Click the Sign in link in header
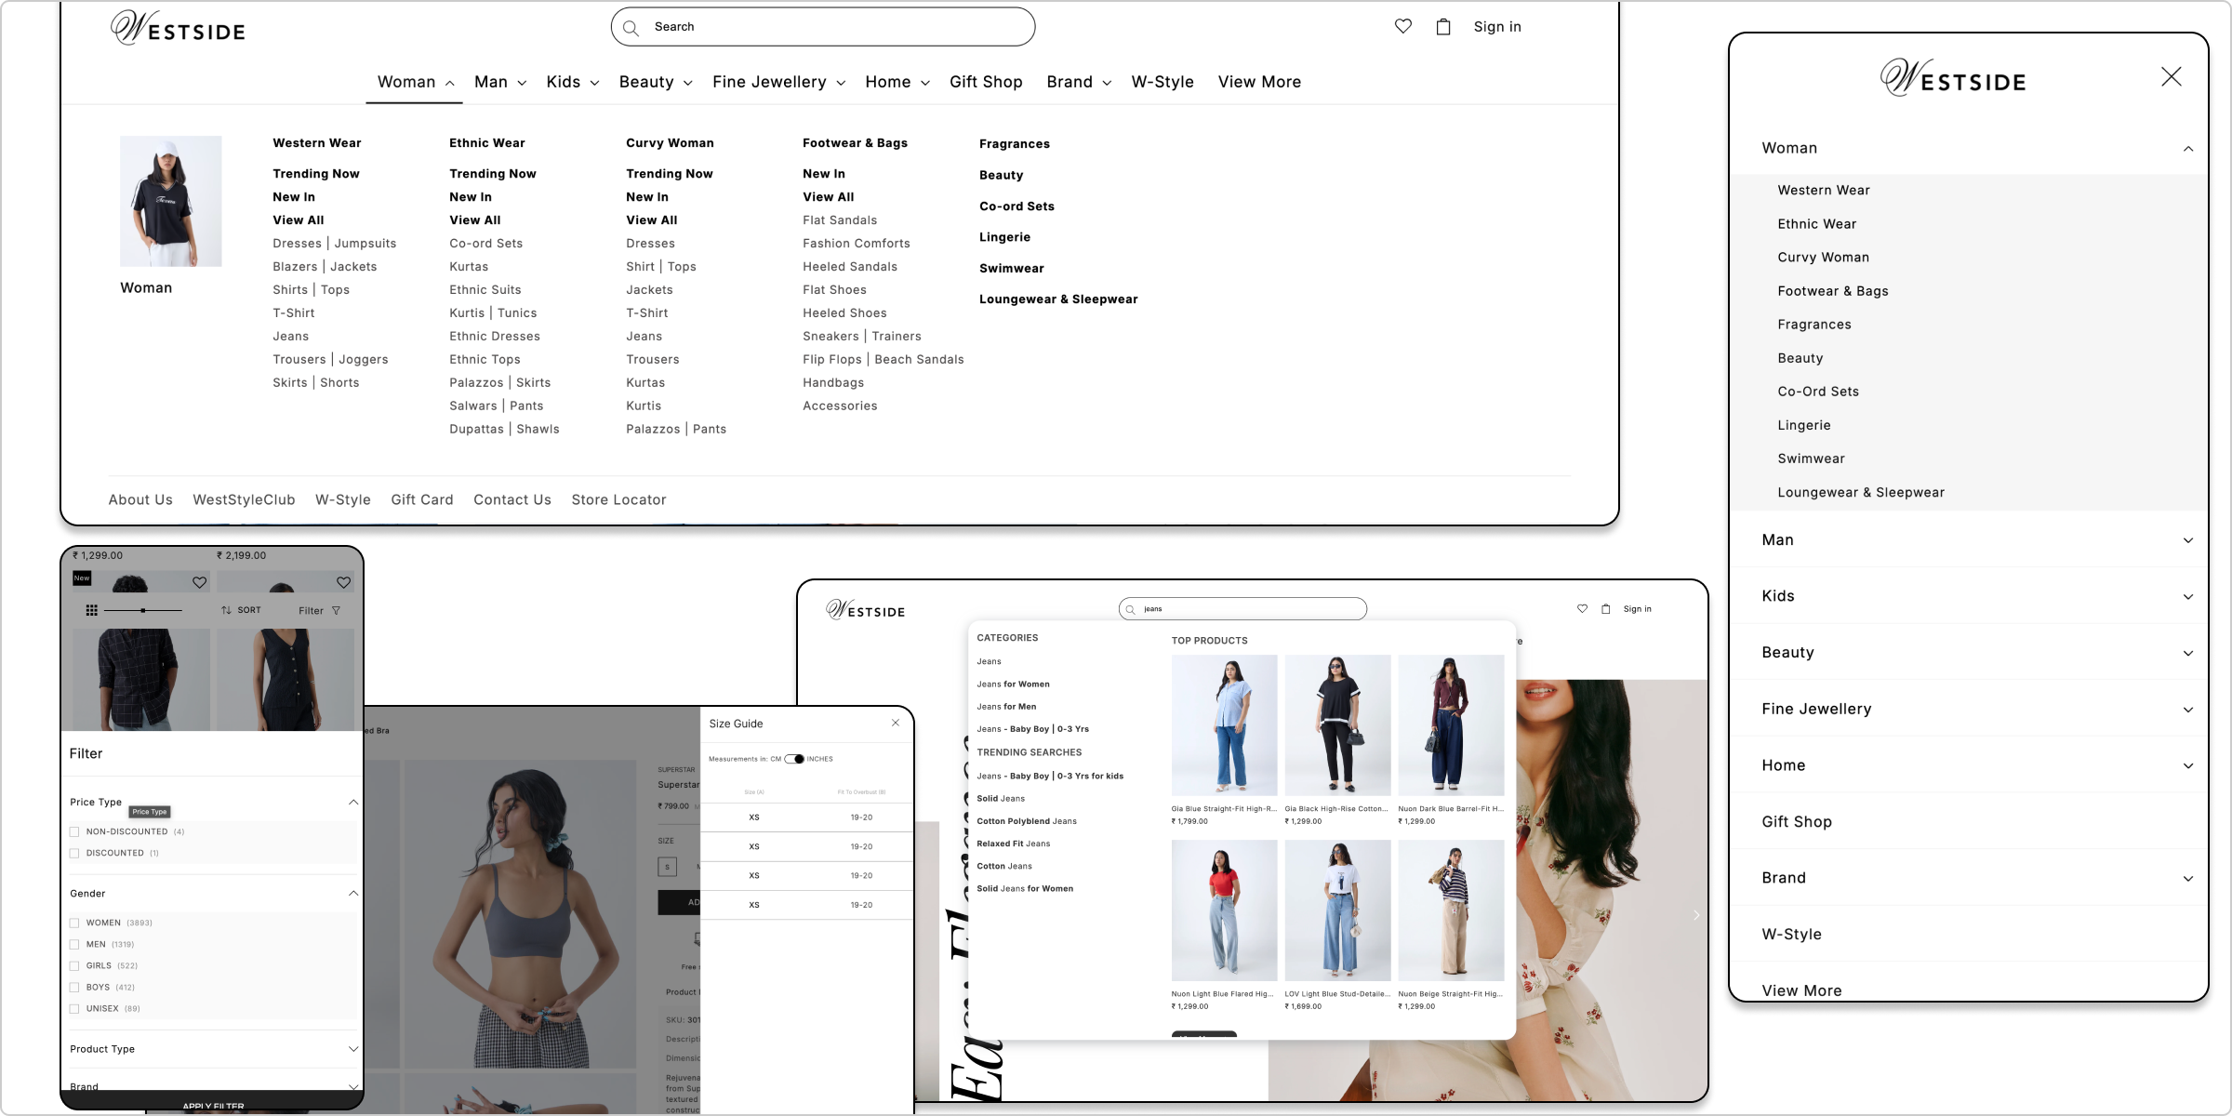This screenshot has height=1116, width=2232. click(1496, 27)
